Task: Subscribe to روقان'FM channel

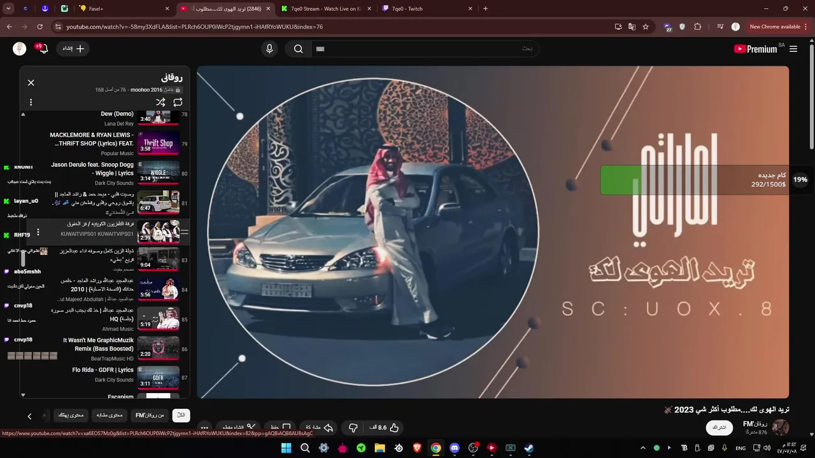Action: (719, 427)
